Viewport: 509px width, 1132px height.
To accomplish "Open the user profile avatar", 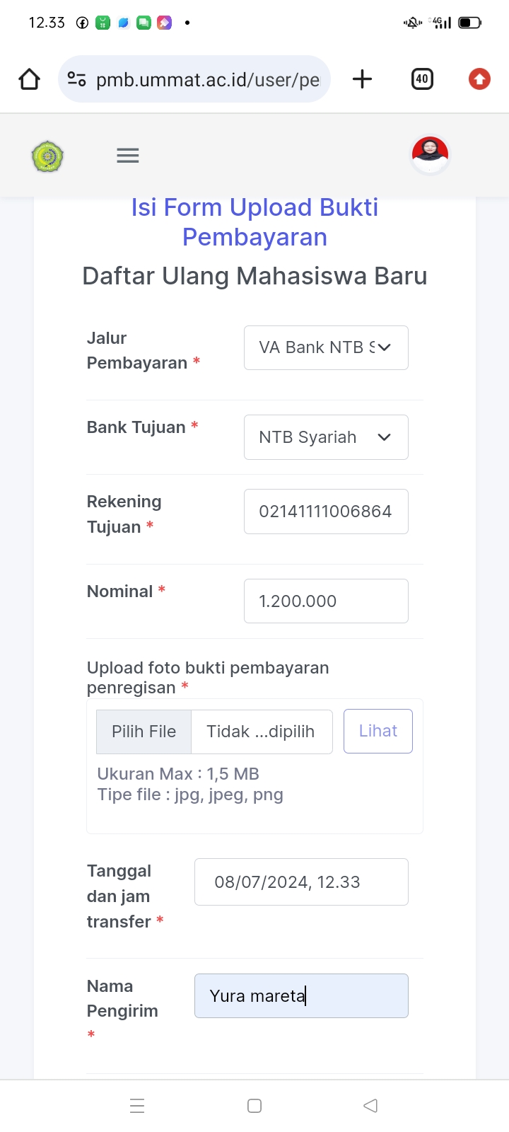I will point(430,154).
